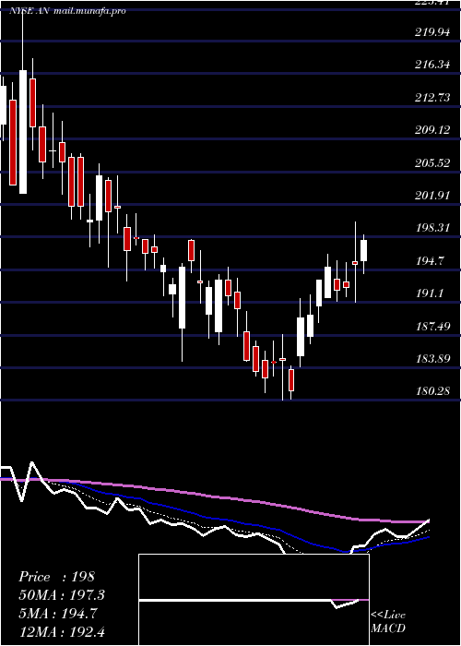The image size is (461, 646).
Task: Click the 219.94 price axis label
Action: (x=432, y=31)
